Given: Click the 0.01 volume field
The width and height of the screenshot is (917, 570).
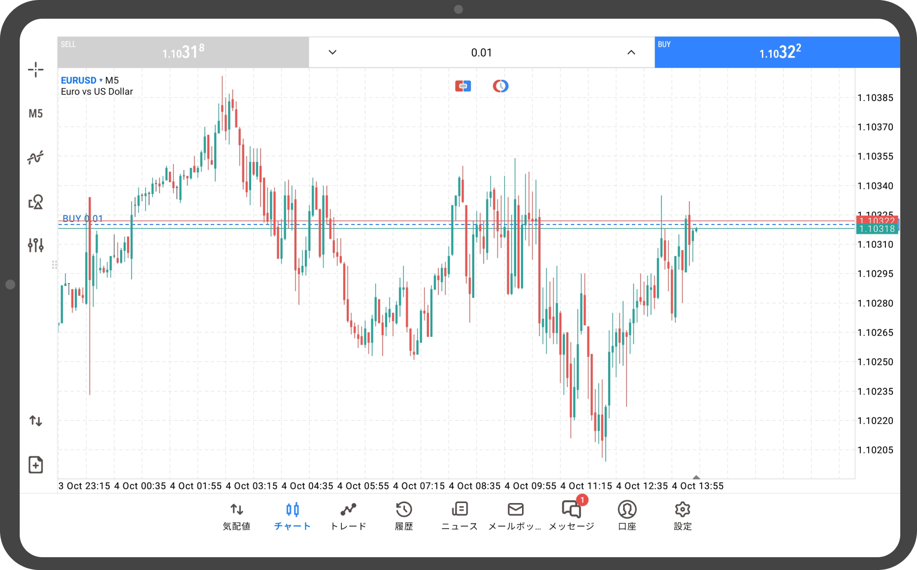Looking at the screenshot, I should [x=482, y=52].
